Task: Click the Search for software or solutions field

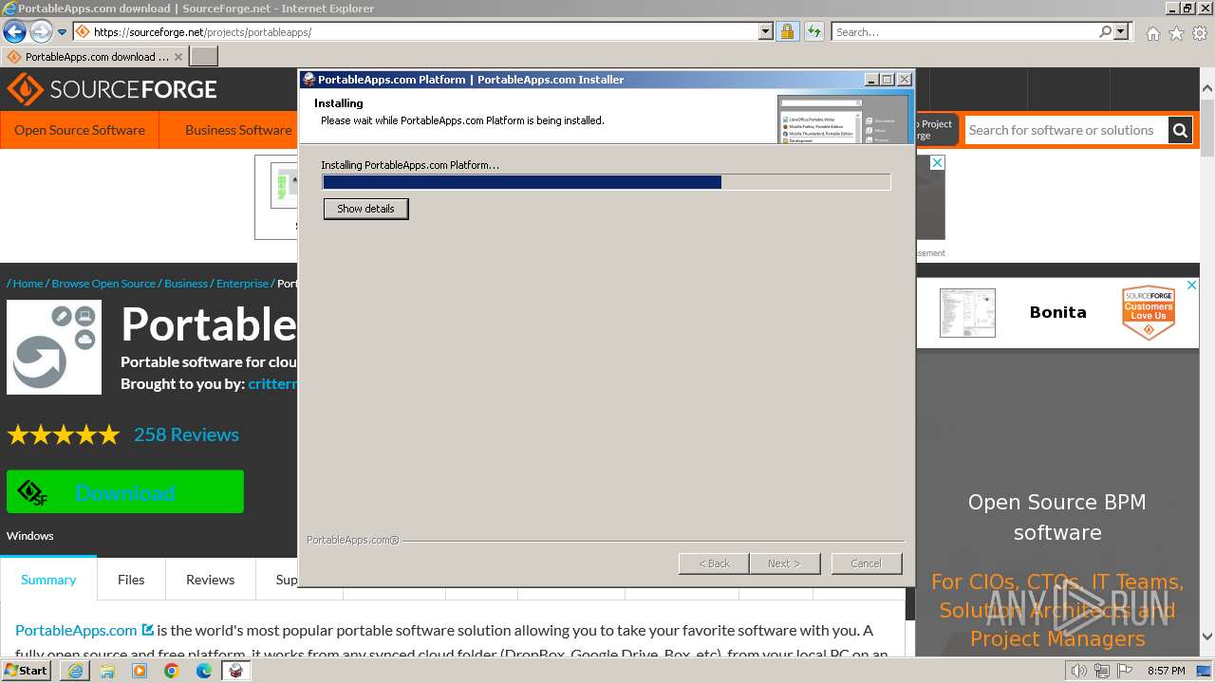Action: click(1065, 130)
